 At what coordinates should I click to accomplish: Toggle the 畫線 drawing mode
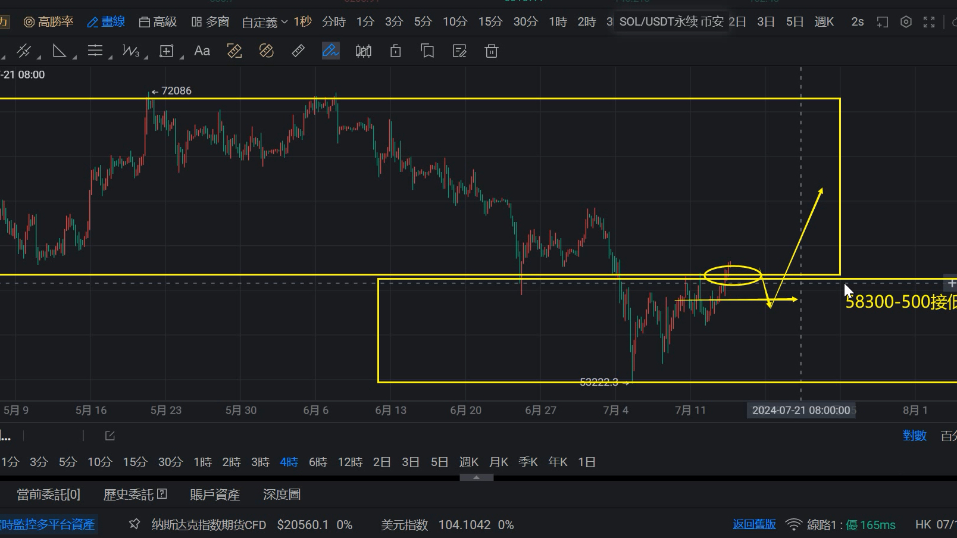[106, 22]
